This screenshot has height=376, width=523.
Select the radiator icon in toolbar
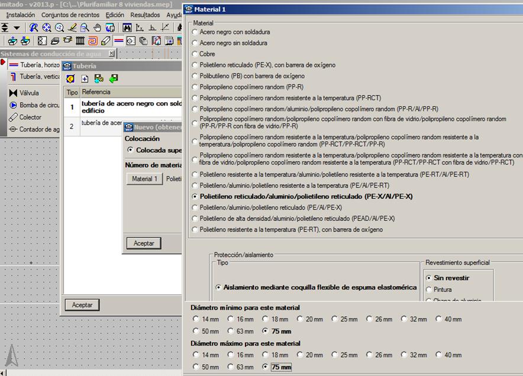(80, 41)
